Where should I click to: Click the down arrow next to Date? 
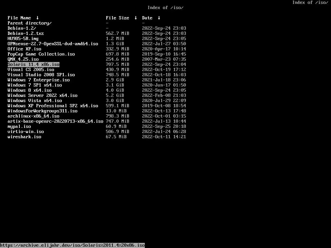point(159,18)
